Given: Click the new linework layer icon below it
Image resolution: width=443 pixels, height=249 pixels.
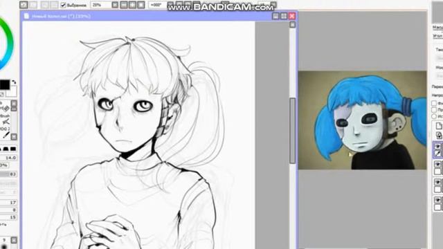Looking at the screenshot, I should tap(439, 135).
